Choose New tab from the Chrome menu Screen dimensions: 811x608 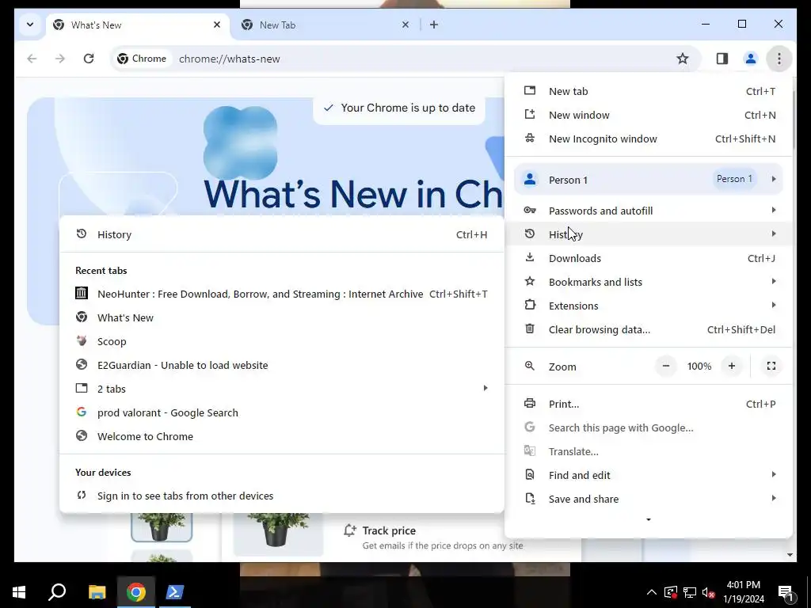pos(649,92)
